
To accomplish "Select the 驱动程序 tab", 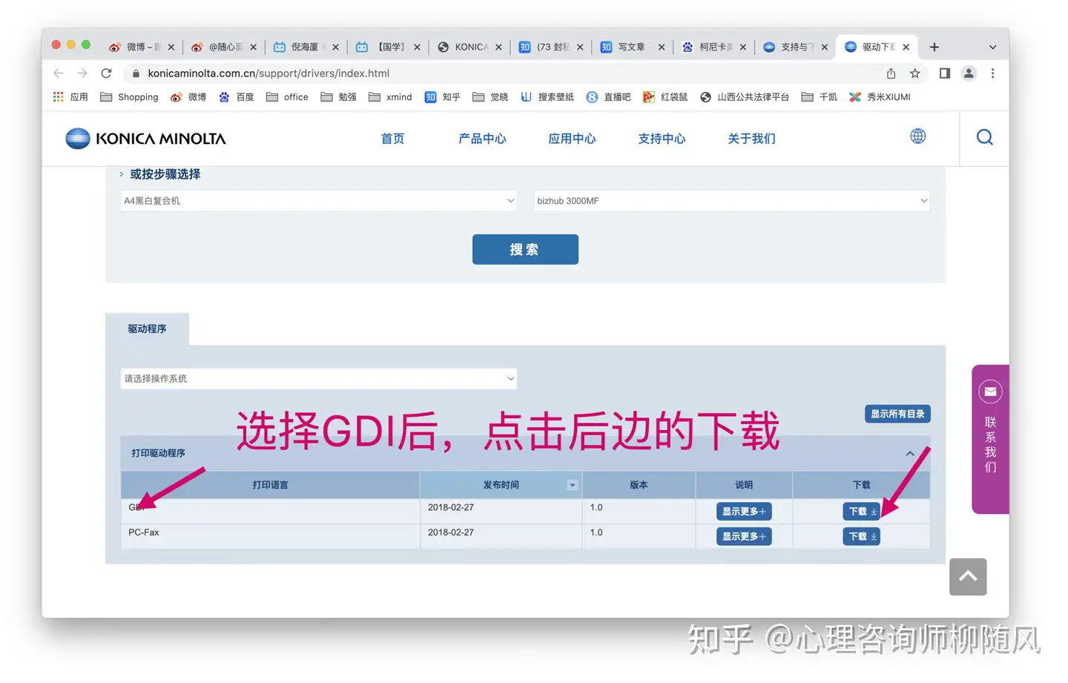I will point(147,329).
